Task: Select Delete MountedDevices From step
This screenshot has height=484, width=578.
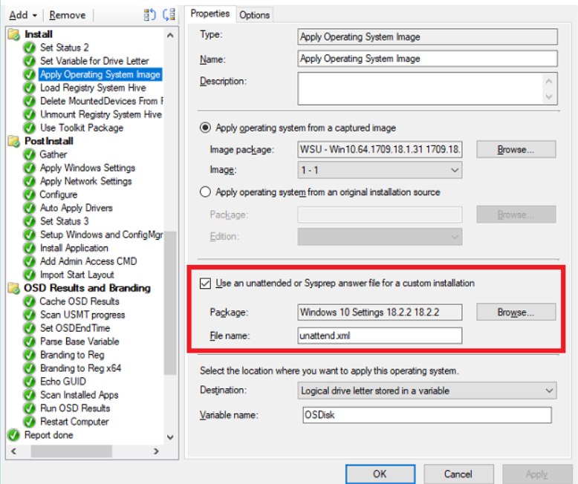Action: click(x=101, y=101)
